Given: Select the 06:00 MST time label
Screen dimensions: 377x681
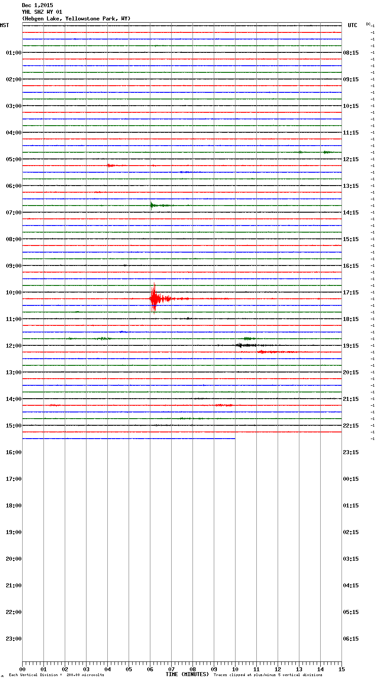Looking at the screenshot, I should tap(14, 186).
